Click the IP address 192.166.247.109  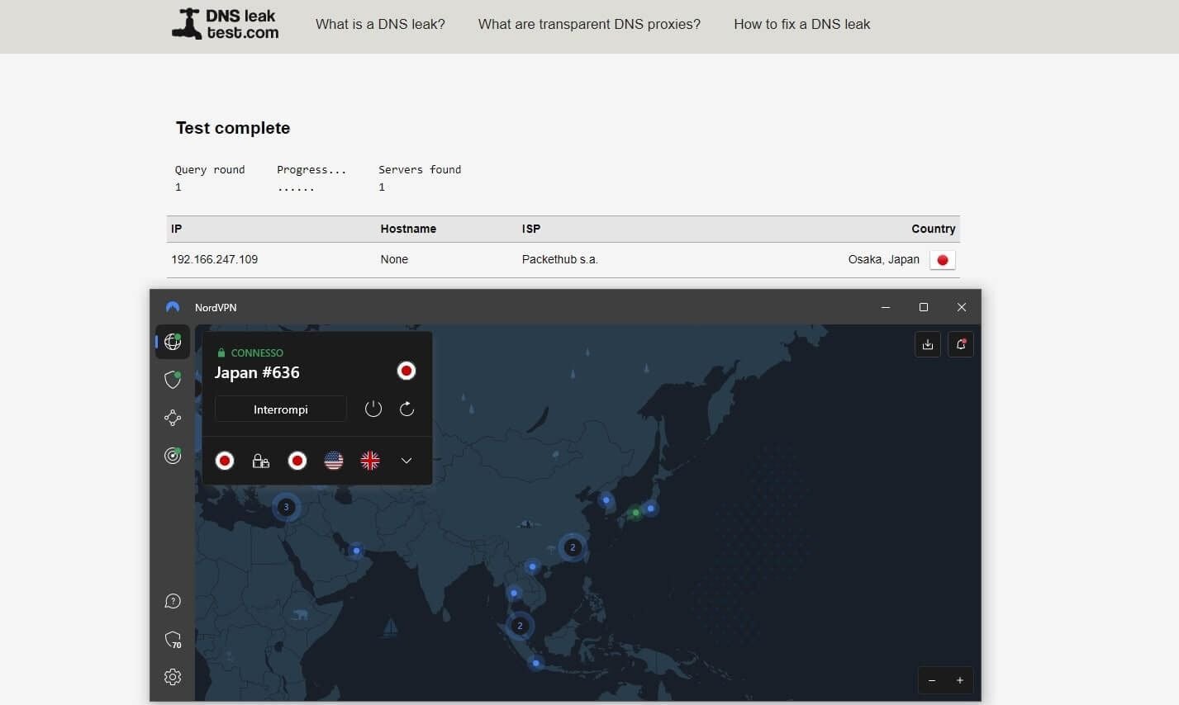pos(215,259)
